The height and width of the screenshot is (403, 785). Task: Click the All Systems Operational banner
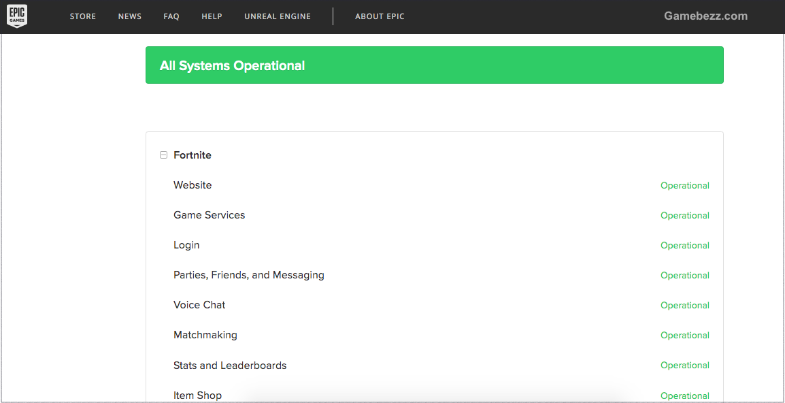pyautogui.click(x=434, y=65)
